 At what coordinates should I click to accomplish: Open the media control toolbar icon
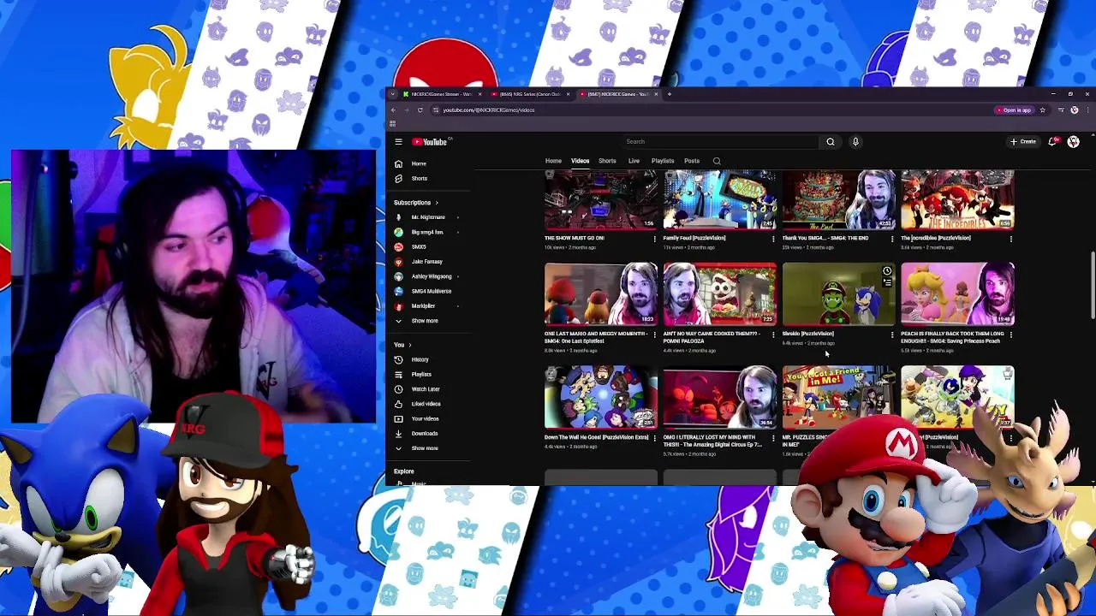coord(1061,110)
